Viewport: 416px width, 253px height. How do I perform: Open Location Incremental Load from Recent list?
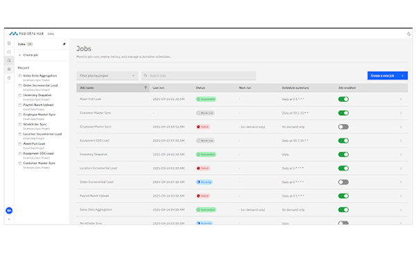point(42,134)
